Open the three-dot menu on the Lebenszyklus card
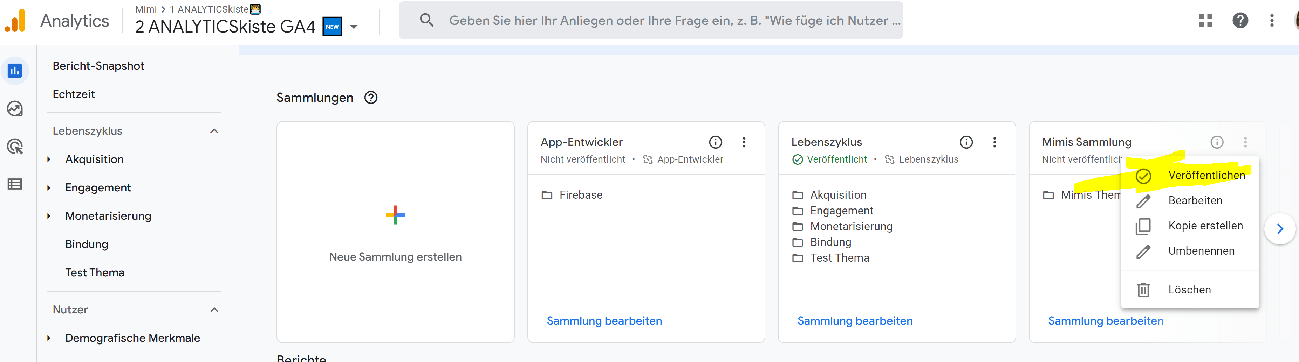This screenshot has height=362, width=1299. pyautogui.click(x=994, y=142)
